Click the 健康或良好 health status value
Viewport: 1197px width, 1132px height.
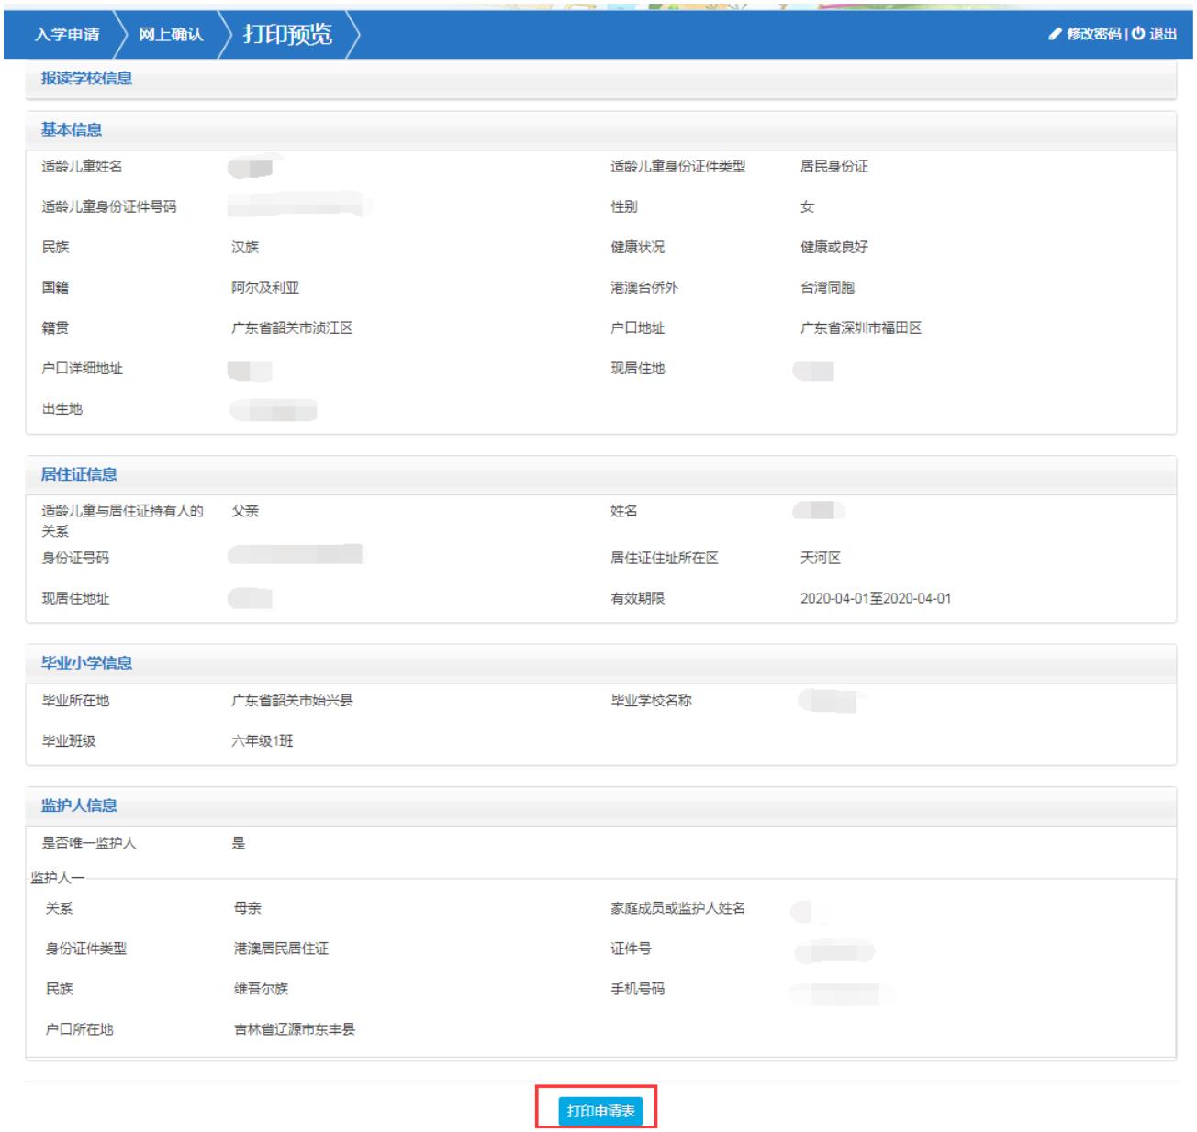834,248
